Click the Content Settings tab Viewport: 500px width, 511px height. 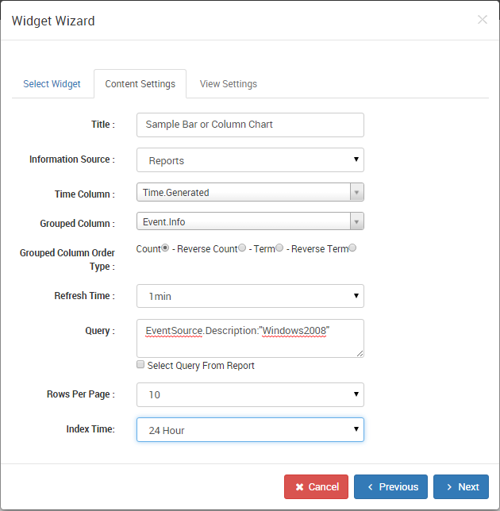point(140,84)
